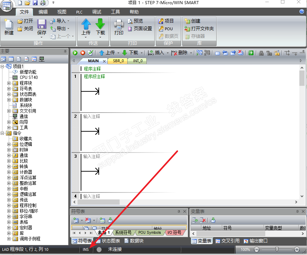Image resolution: width=307 pixels, height=255 pixels.
Task: Toggle the pin on 变量表 panel
Action: tap(297, 211)
